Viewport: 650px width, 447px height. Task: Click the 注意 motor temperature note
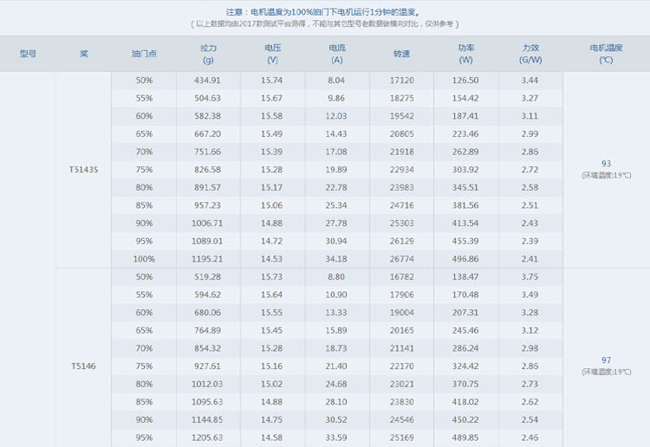pyautogui.click(x=325, y=12)
